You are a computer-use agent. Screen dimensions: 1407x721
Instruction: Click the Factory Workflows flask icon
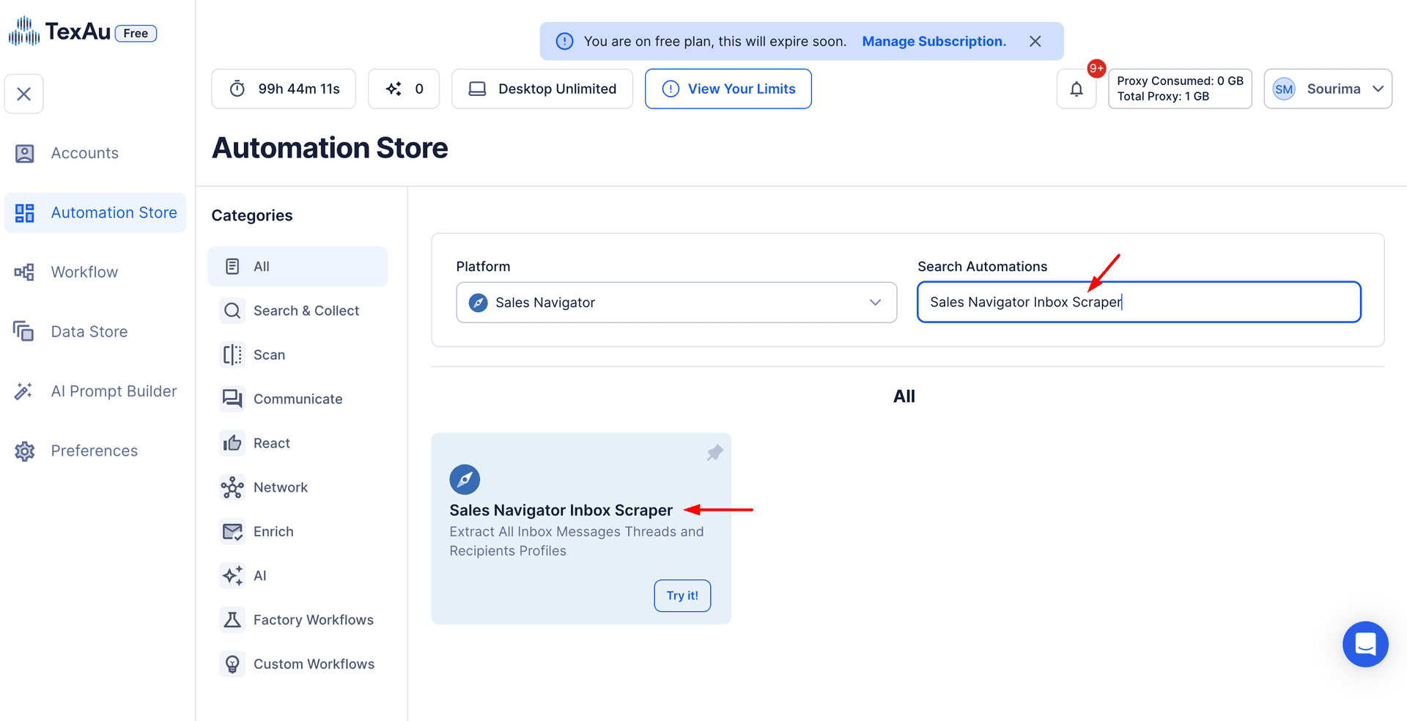click(232, 620)
